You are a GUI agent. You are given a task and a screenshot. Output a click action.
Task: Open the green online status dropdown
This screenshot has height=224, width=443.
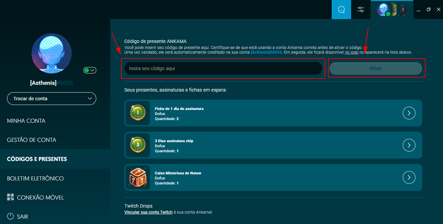pos(90,70)
